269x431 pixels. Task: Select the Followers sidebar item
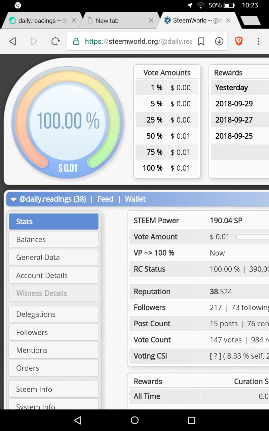(54, 332)
